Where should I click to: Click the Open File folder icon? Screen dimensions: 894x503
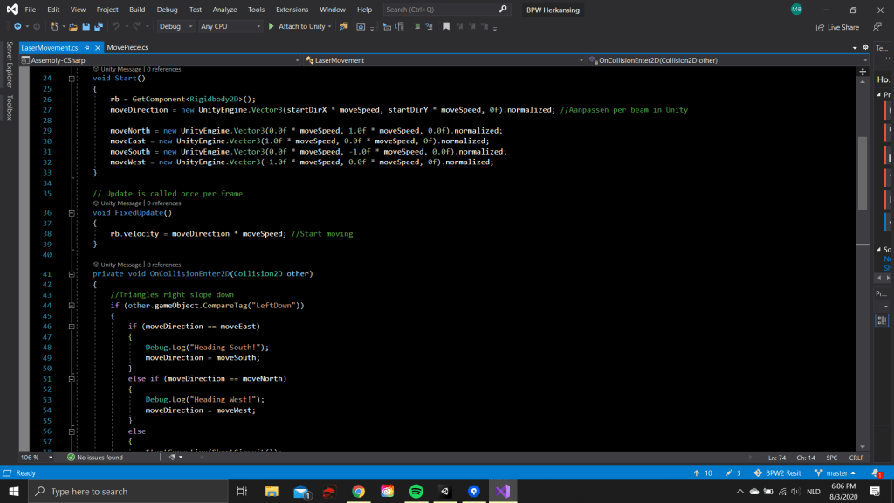[x=73, y=27]
